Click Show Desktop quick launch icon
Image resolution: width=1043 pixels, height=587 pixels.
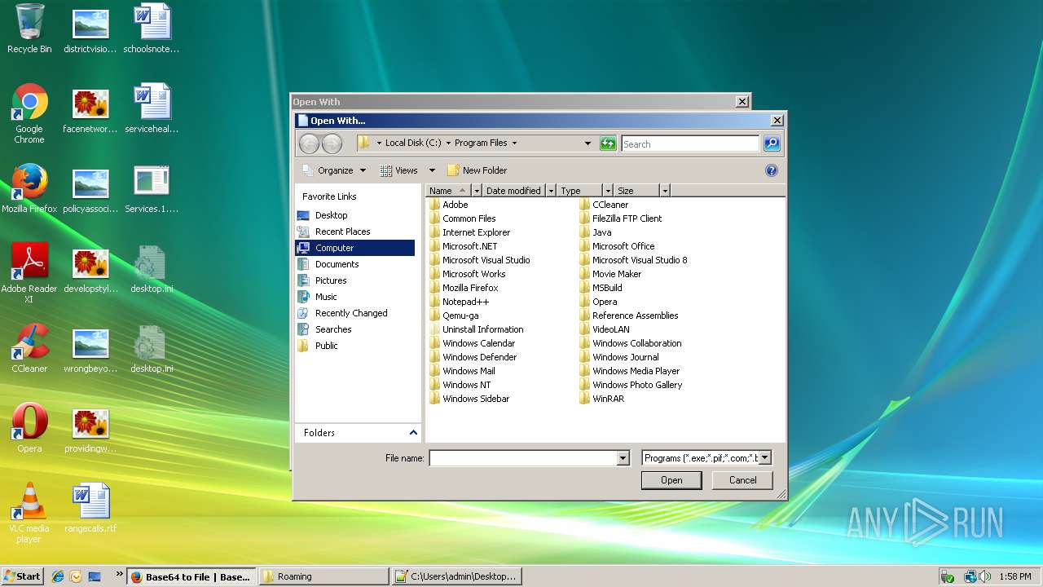click(95, 576)
